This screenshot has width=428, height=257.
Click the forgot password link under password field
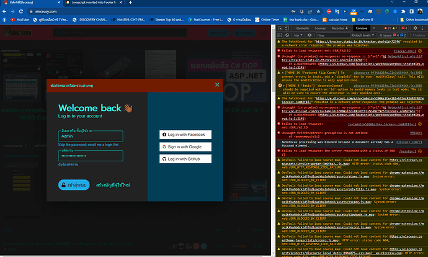[x=68, y=165]
